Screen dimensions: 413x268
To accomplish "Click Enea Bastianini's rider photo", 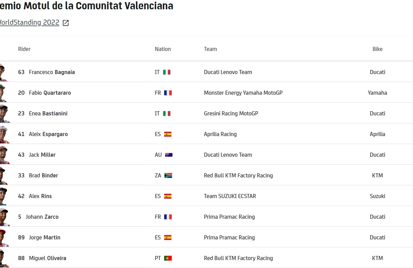I will 3,114.
